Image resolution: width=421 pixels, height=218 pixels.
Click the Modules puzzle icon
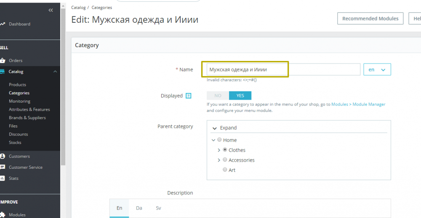point(3,215)
